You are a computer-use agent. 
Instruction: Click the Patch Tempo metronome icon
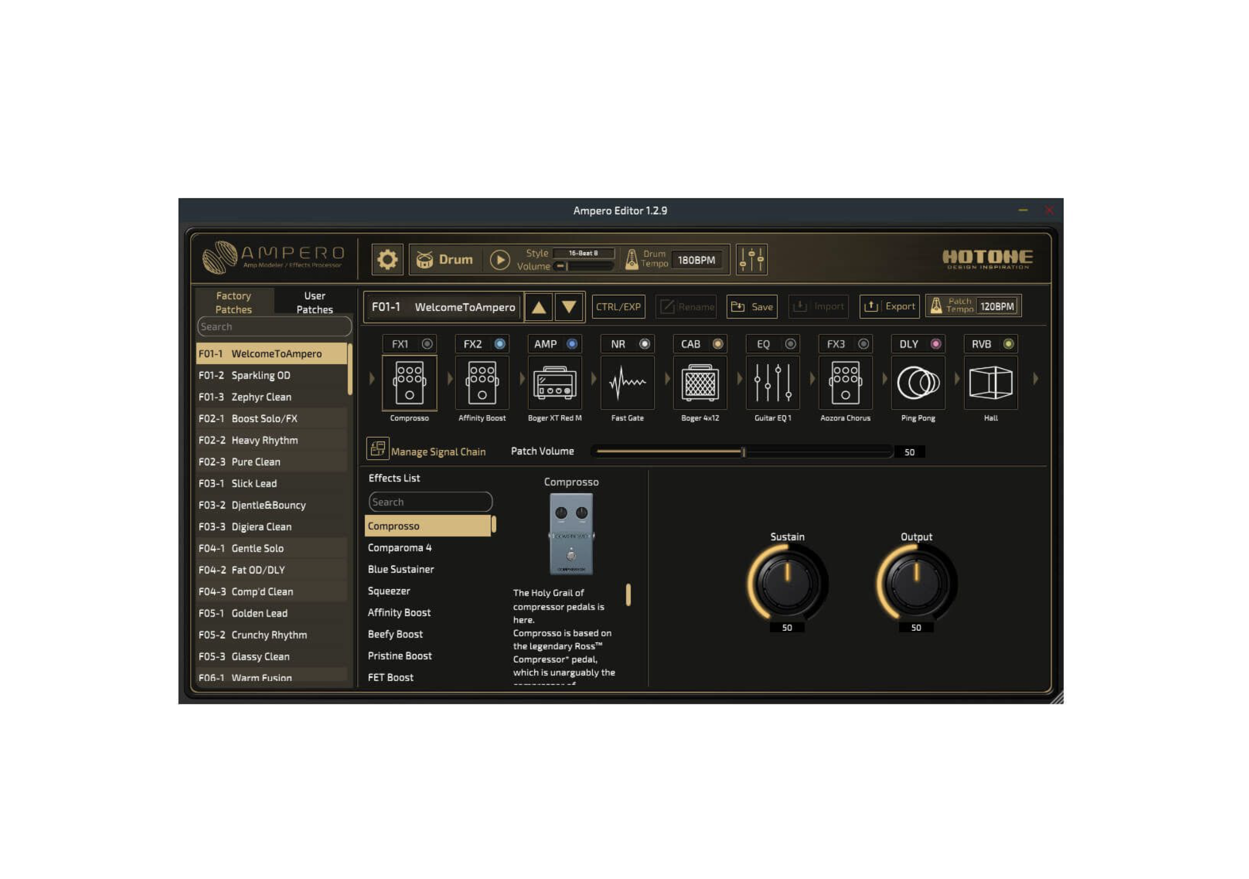935,306
